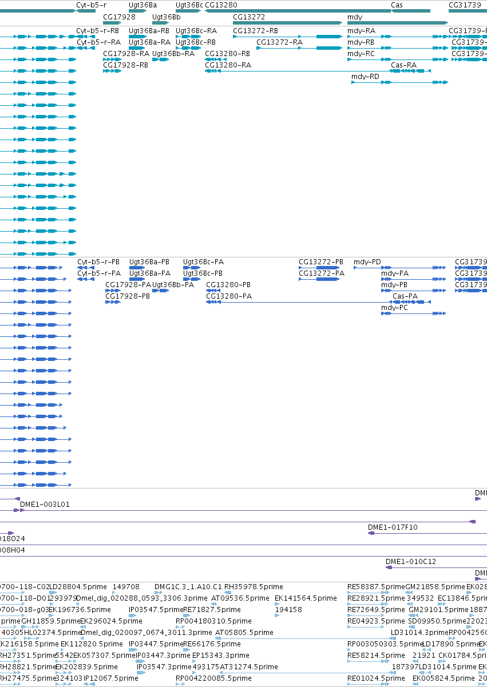The height and width of the screenshot is (687, 487).
Task: Select protein CG13280-PB
Action: [x=228, y=285]
